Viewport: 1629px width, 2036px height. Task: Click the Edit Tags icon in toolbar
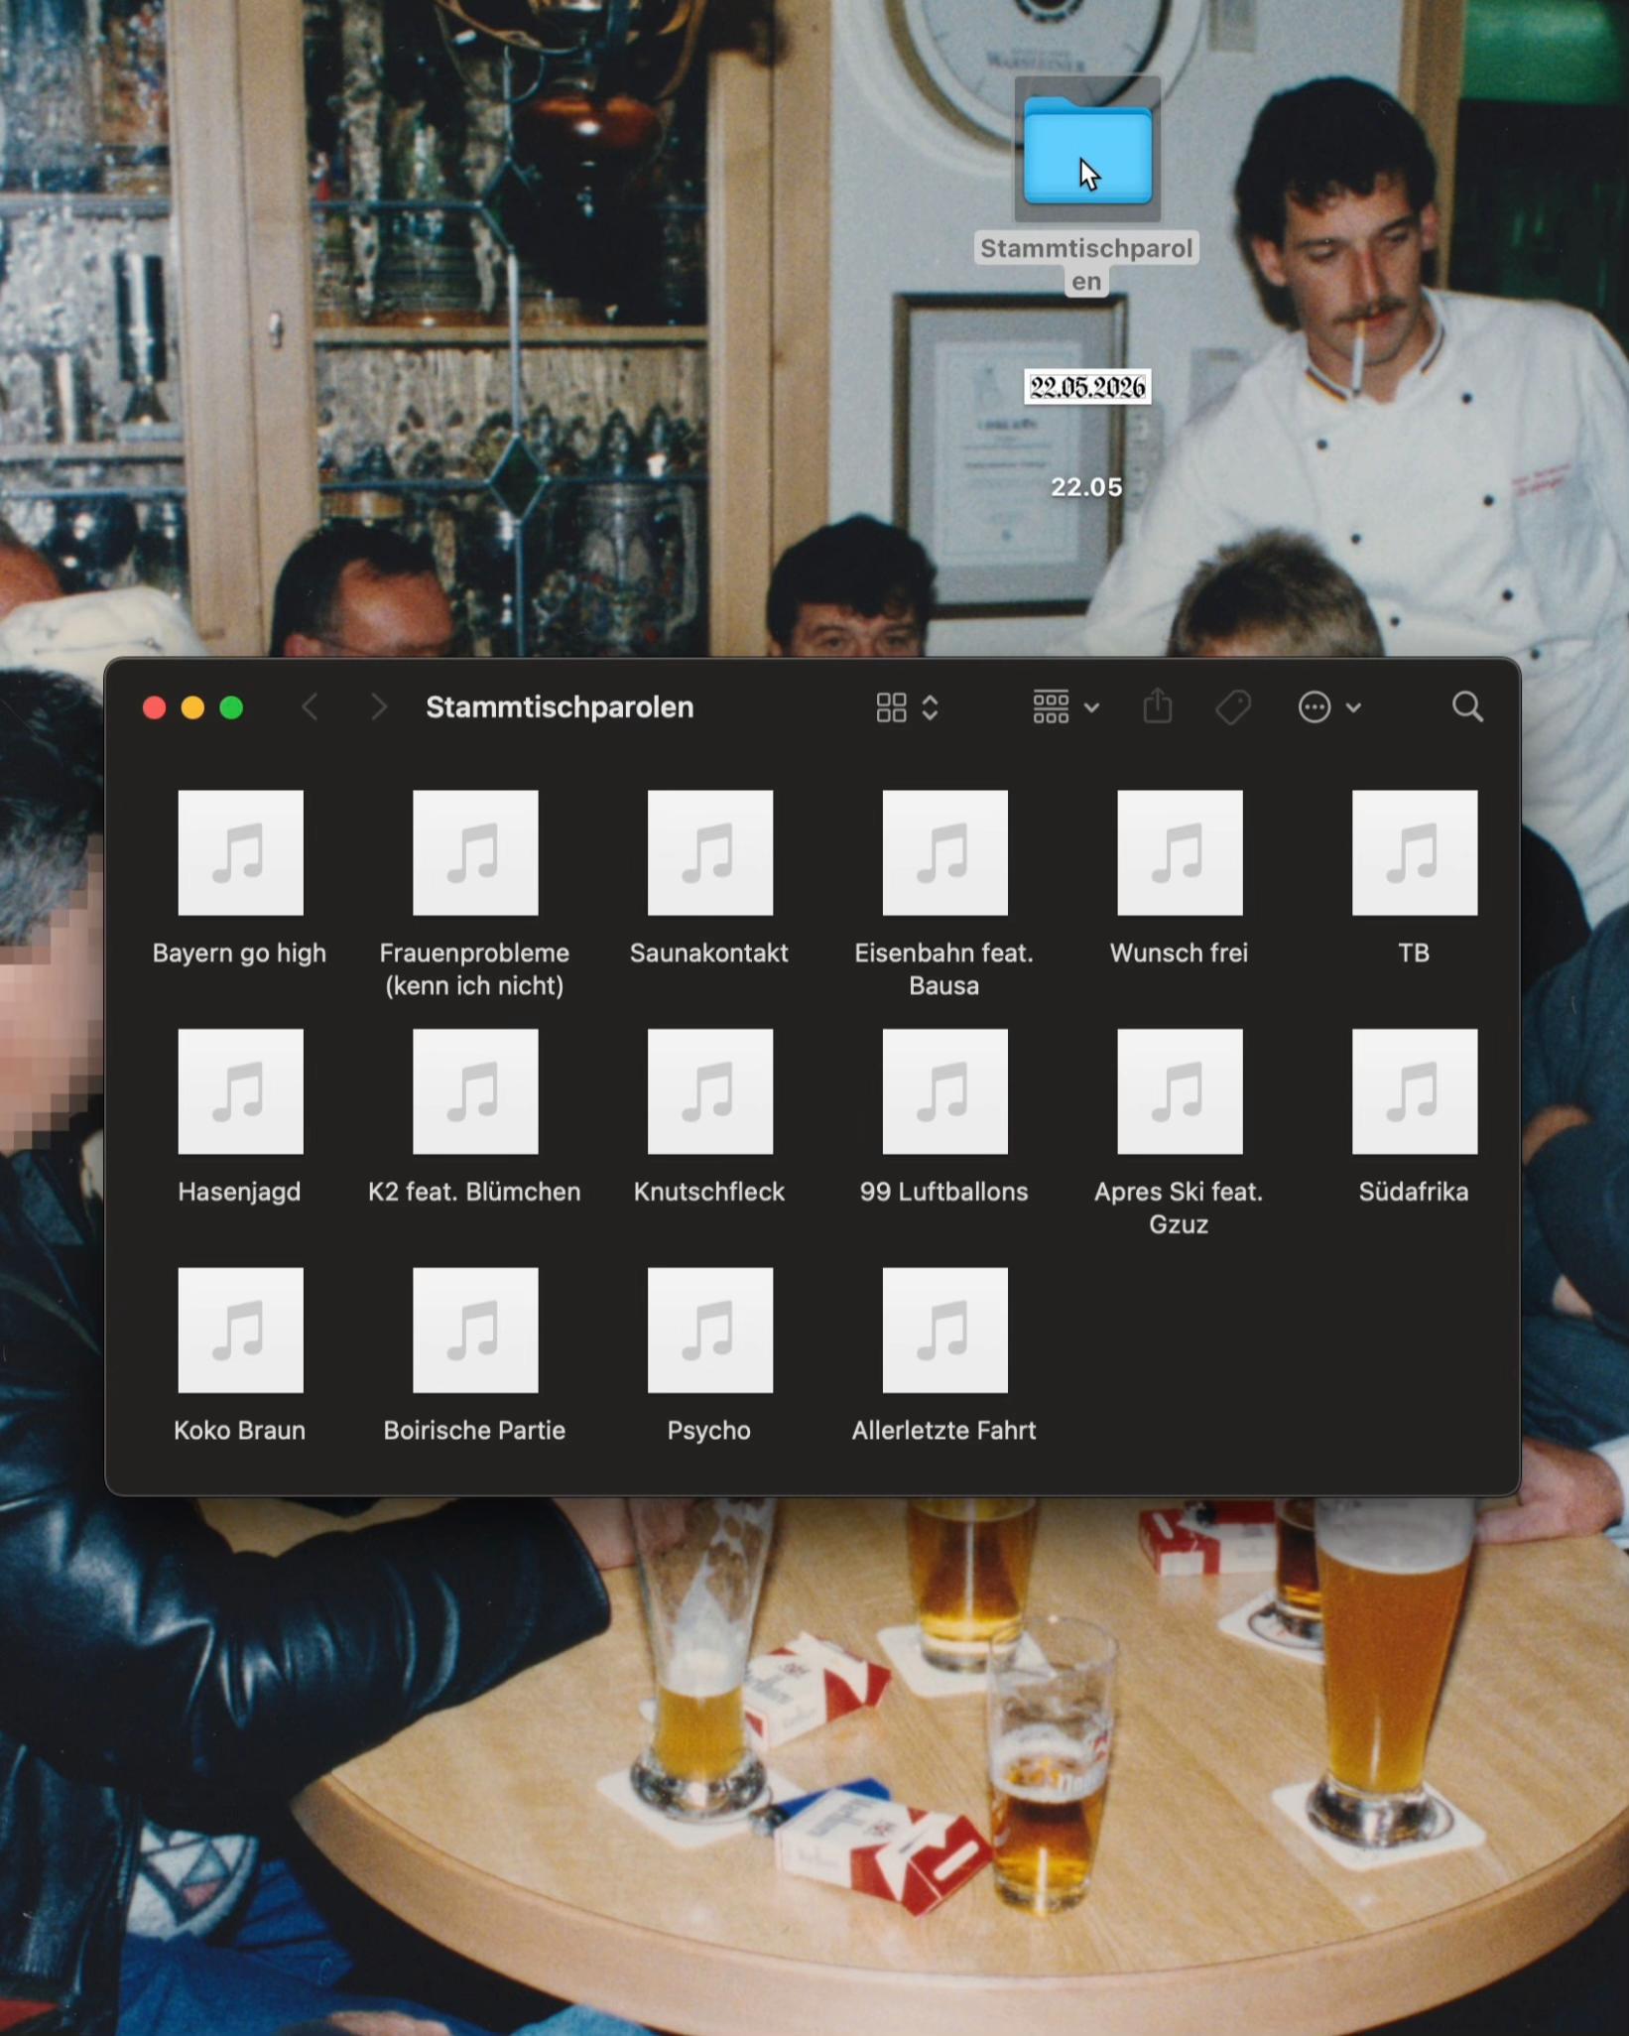(1233, 707)
